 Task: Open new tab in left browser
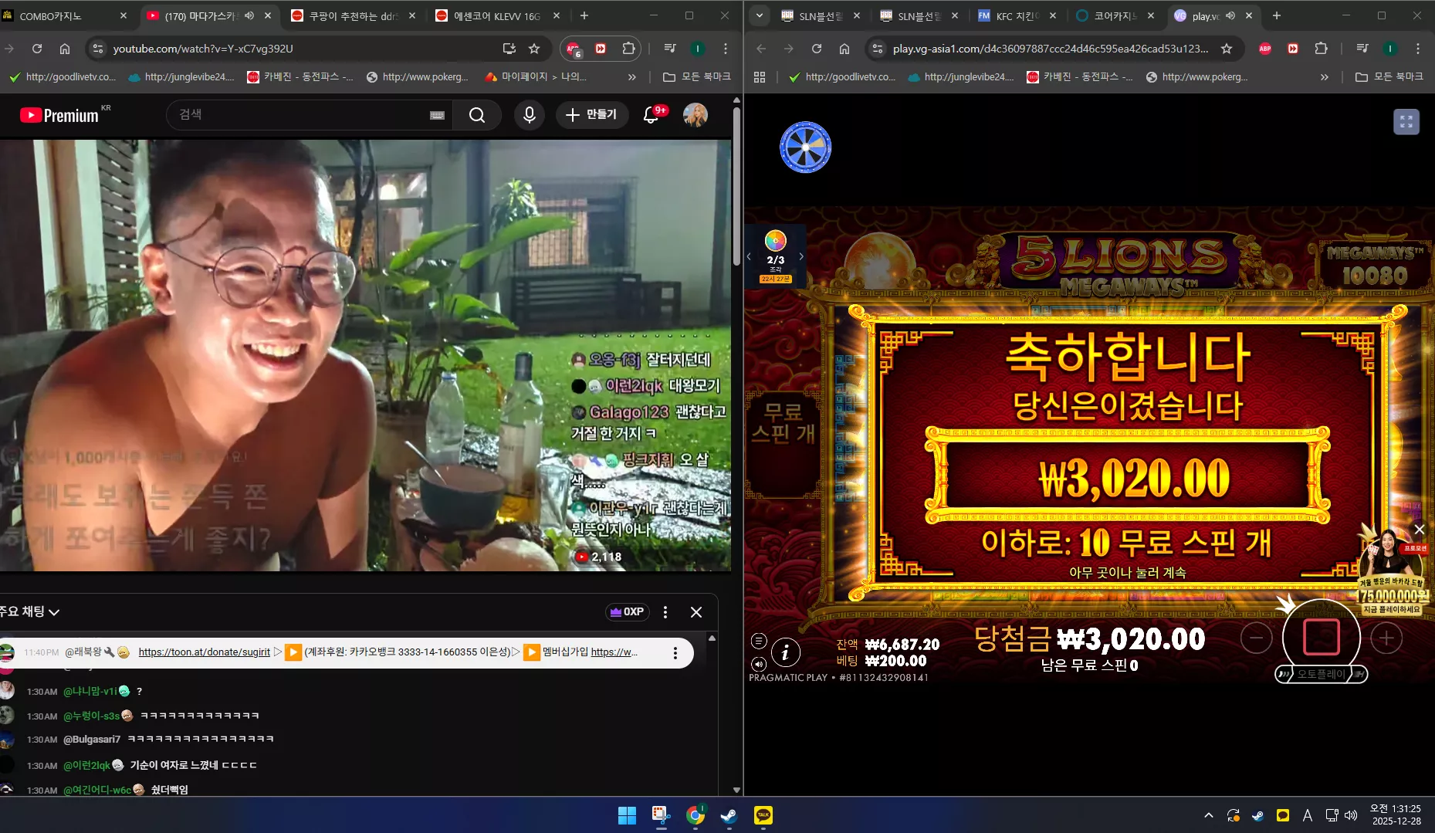tap(584, 15)
